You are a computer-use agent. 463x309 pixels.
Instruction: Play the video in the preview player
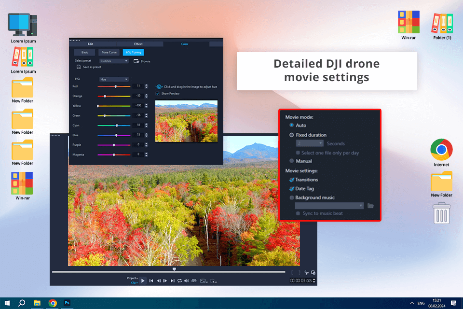143,281
